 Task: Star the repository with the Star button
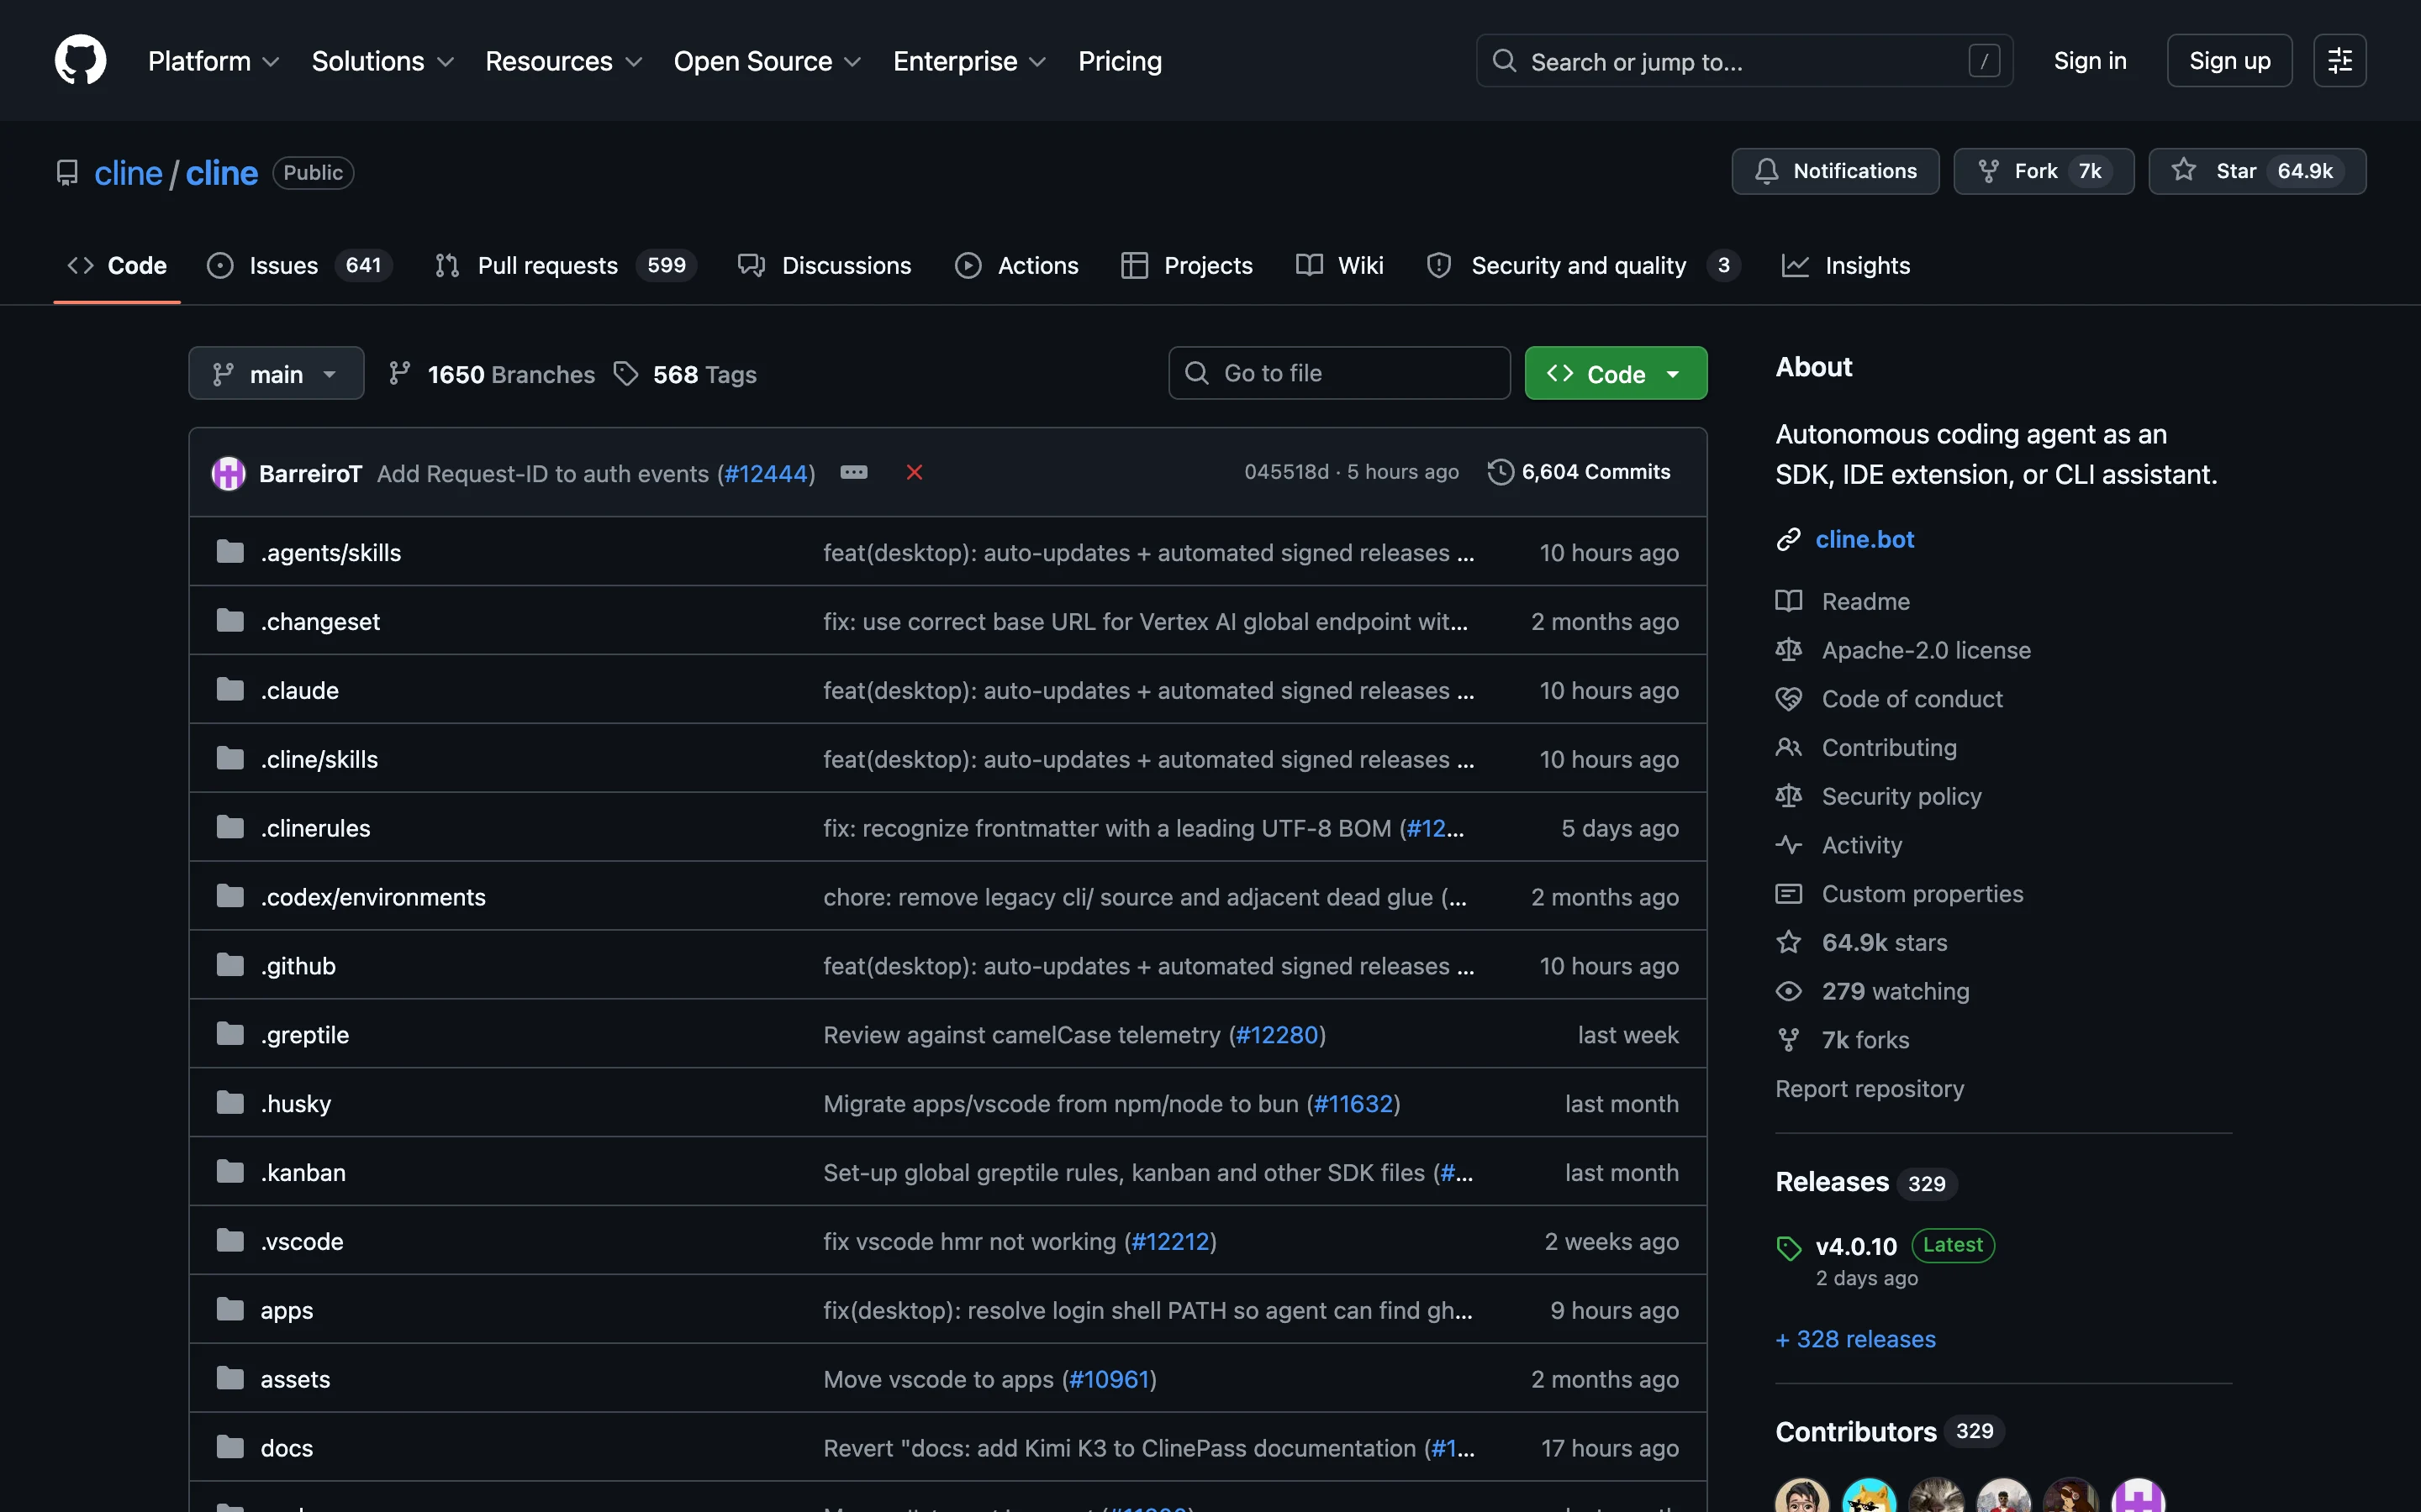pyautogui.click(x=2257, y=171)
